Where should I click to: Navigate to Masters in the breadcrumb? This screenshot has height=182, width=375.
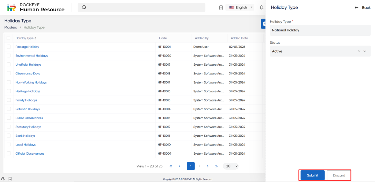click(11, 27)
